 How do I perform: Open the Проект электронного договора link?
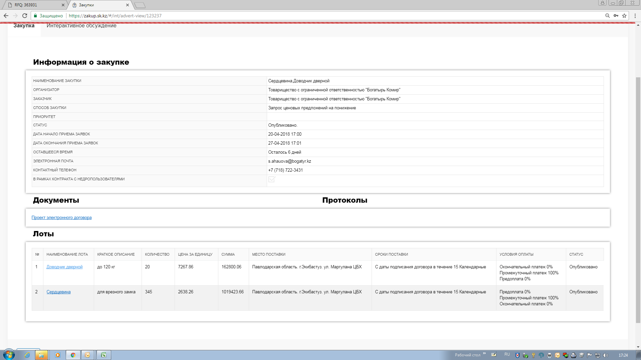pos(61,218)
